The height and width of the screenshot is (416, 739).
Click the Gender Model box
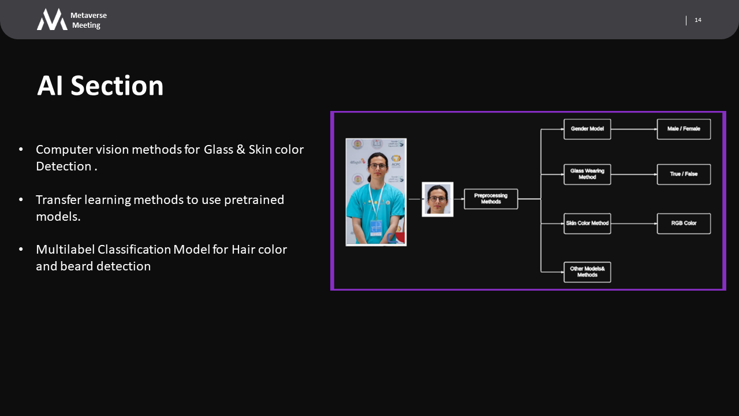coord(587,129)
